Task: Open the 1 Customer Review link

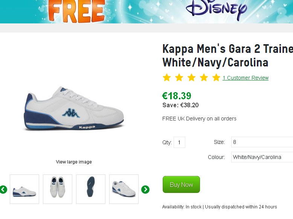Action: tap(246, 78)
